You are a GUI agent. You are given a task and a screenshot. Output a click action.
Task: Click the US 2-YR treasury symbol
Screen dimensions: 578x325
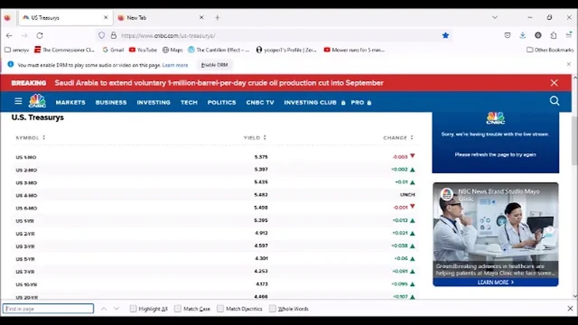coord(25,233)
